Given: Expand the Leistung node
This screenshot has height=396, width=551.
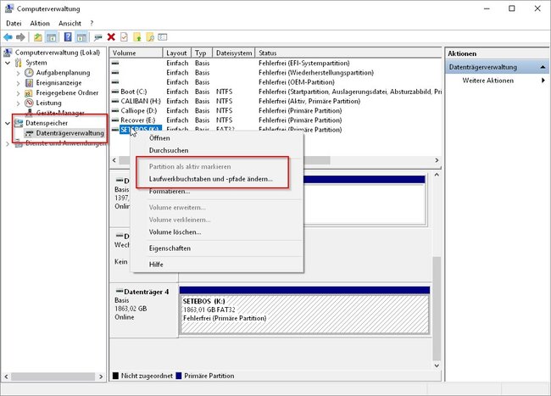Looking at the screenshot, I should (x=19, y=103).
